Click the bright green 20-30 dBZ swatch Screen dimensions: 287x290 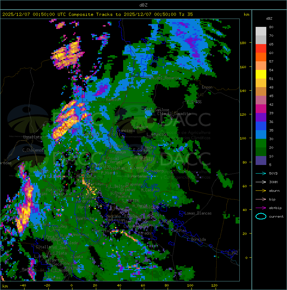point(261,143)
